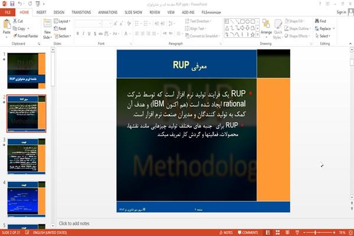Open the Layout dropdown
Screen dimensions: 354x236
tap(62, 21)
